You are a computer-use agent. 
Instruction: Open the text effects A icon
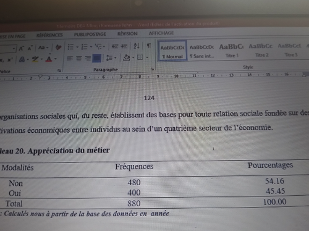(x=22, y=59)
